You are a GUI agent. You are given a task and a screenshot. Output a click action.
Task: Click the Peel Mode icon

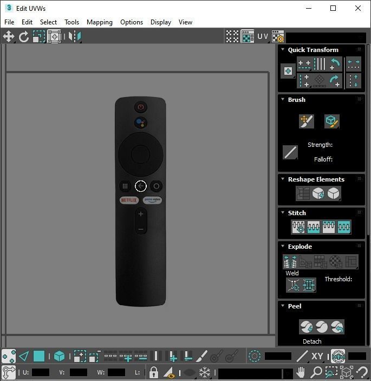click(322, 327)
